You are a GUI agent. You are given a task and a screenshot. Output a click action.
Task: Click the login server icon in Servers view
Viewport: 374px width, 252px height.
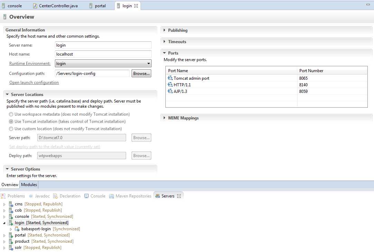coord(11,223)
